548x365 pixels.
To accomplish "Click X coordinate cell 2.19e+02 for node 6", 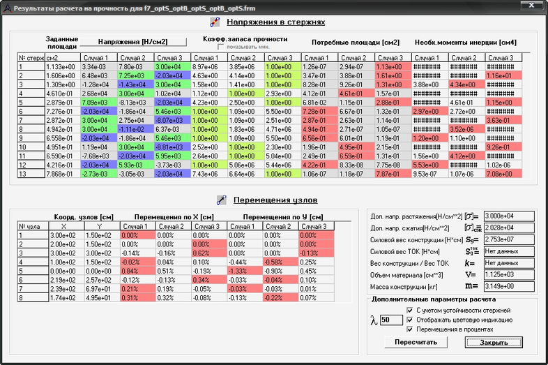I will click(66, 280).
